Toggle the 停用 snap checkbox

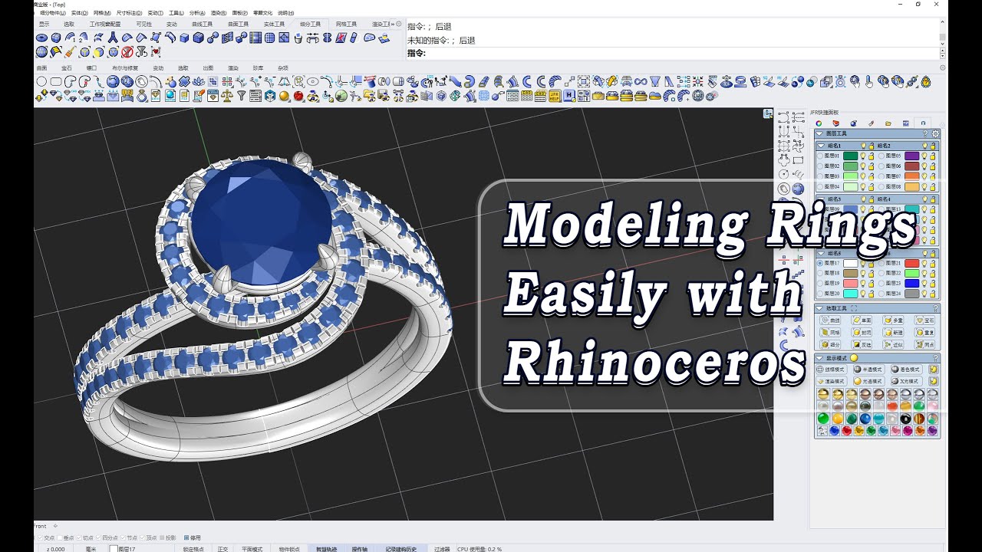pyautogui.click(x=186, y=537)
